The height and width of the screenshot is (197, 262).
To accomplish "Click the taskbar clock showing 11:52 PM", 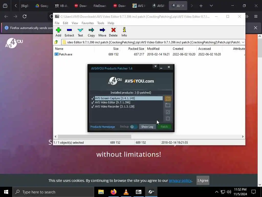I will (240, 192).
